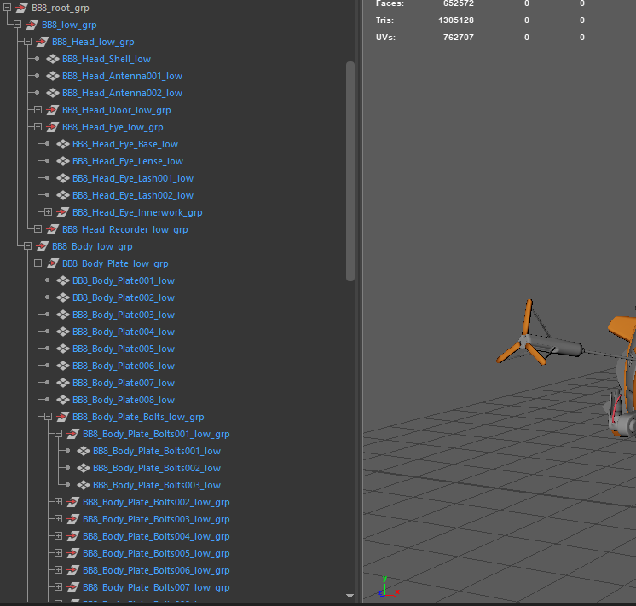Click group icon of BB8_Head_Recorder_low_grp

click(52, 229)
